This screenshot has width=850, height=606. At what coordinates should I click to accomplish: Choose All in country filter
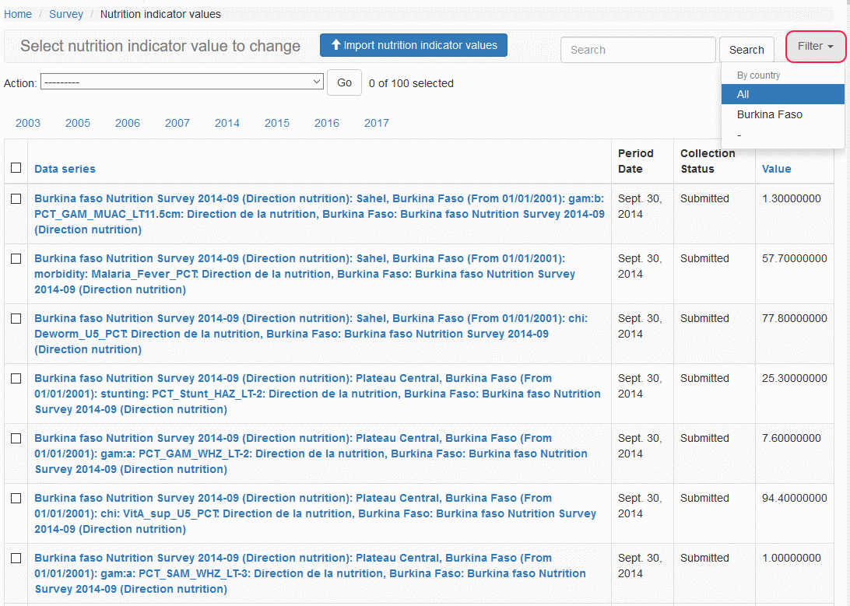[x=743, y=94]
